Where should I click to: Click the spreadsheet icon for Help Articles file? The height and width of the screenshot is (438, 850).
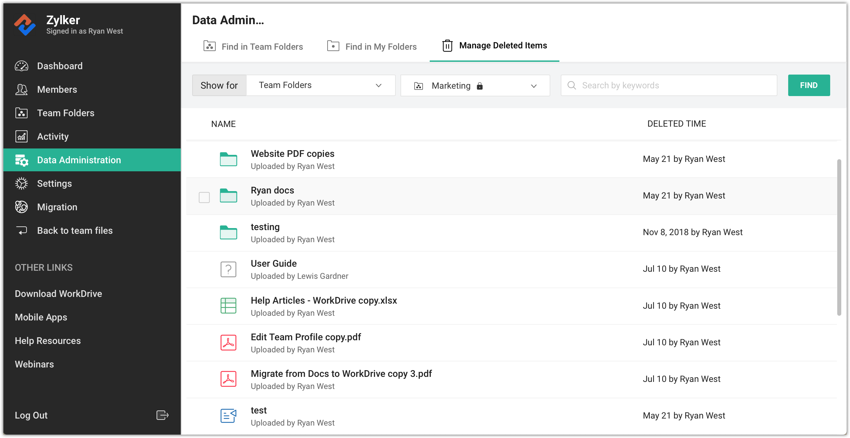click(x=228, y=306)
